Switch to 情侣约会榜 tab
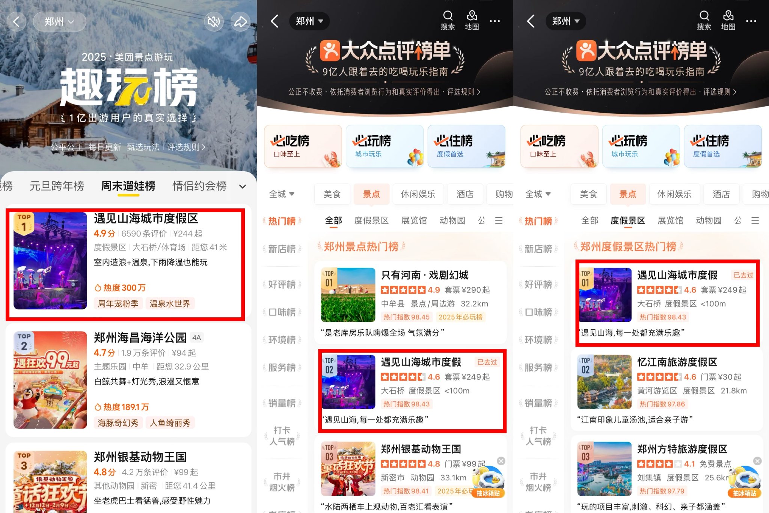The image size is (769, 513). (199, 186)
